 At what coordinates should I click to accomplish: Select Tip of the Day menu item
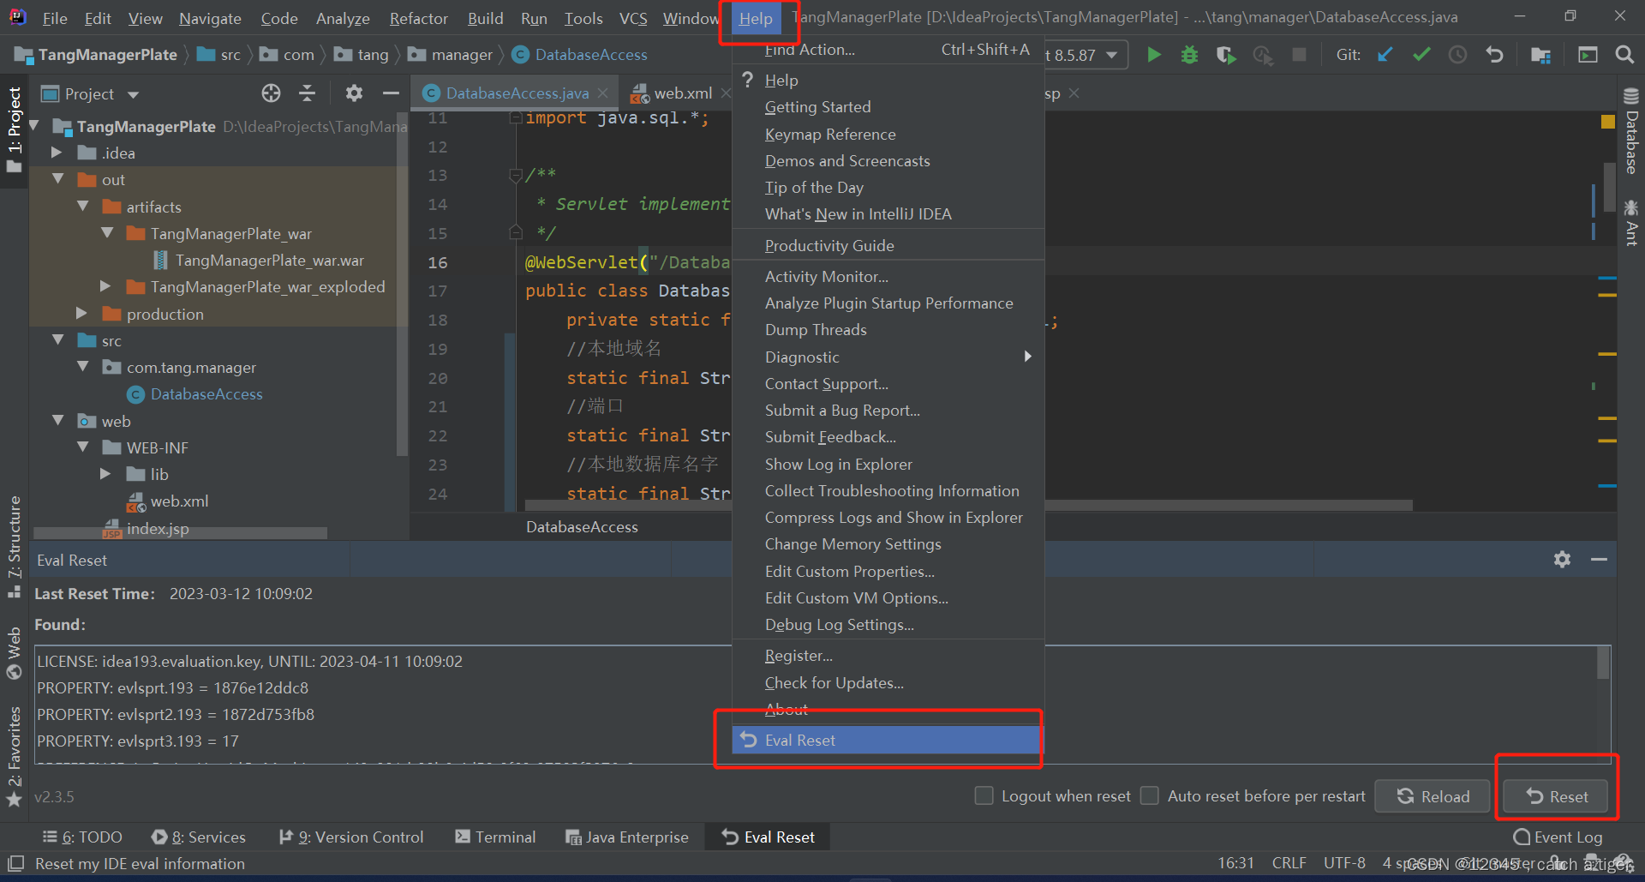[x=888, y=187]
